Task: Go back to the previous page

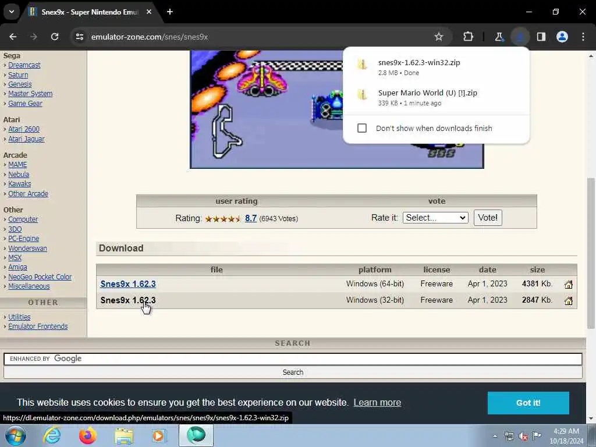Action: (x=13, y=37)
